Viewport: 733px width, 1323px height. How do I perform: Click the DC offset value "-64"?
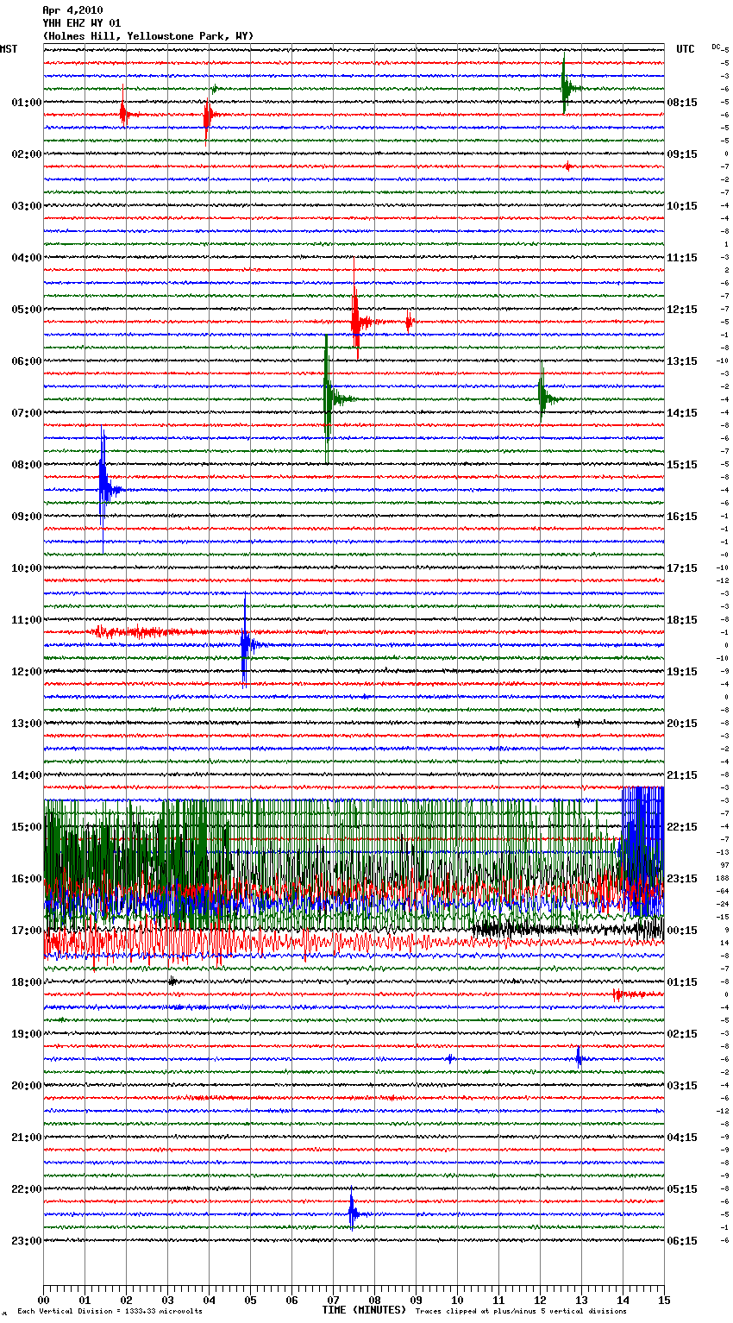click(723, 891)
